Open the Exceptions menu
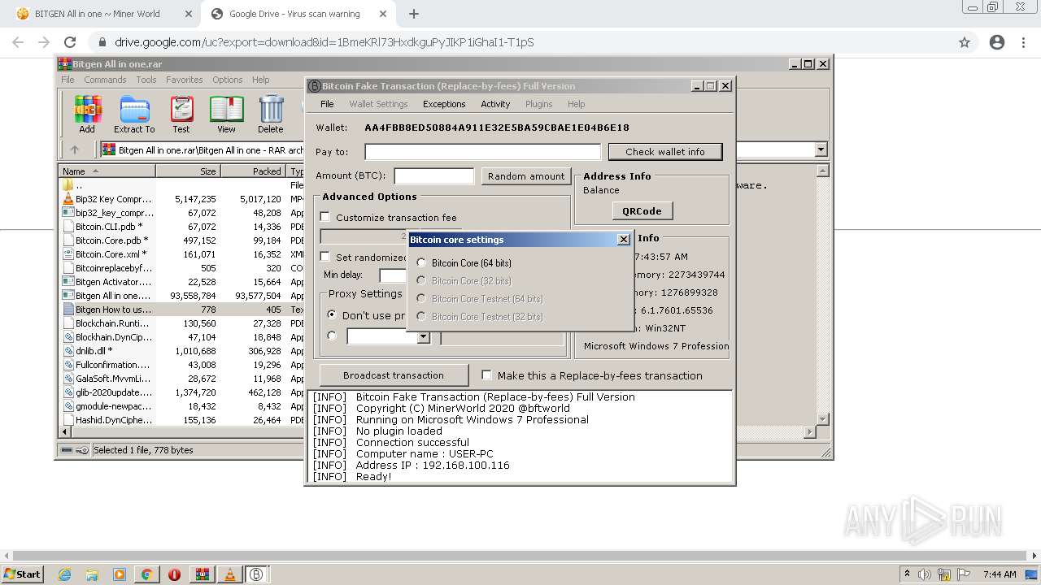The width and height of the screenshot is (1041, 585). [x=444, y=104]
